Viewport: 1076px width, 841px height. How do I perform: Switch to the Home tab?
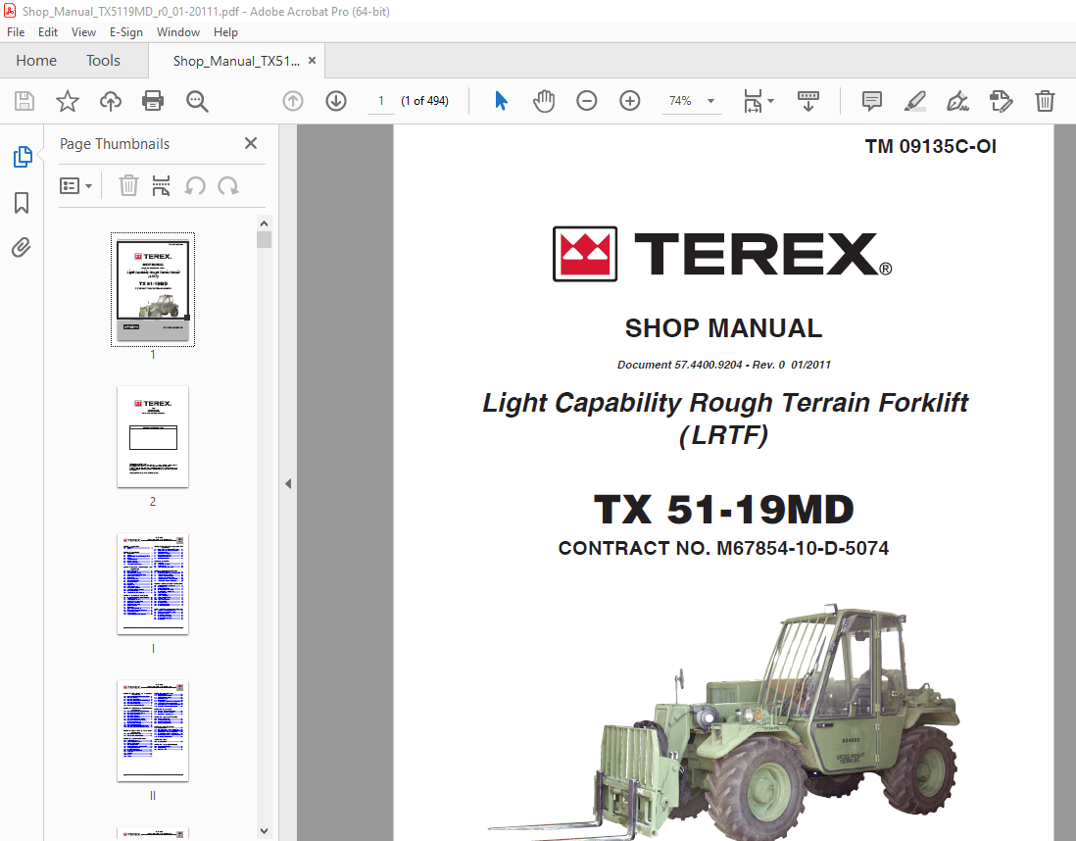36,61
